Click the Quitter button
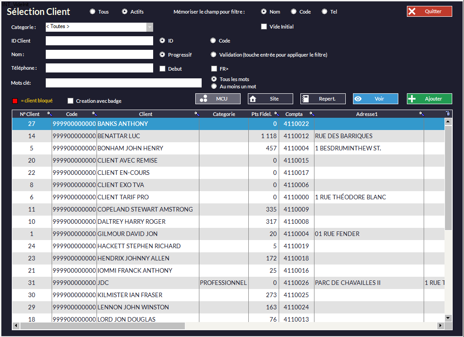This screenshot has height=337, width=464. tap(429, 11)
